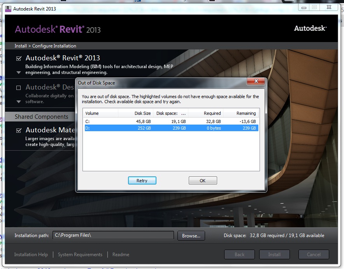Click the Revit R icon in title bar

(x=8, y=9)
